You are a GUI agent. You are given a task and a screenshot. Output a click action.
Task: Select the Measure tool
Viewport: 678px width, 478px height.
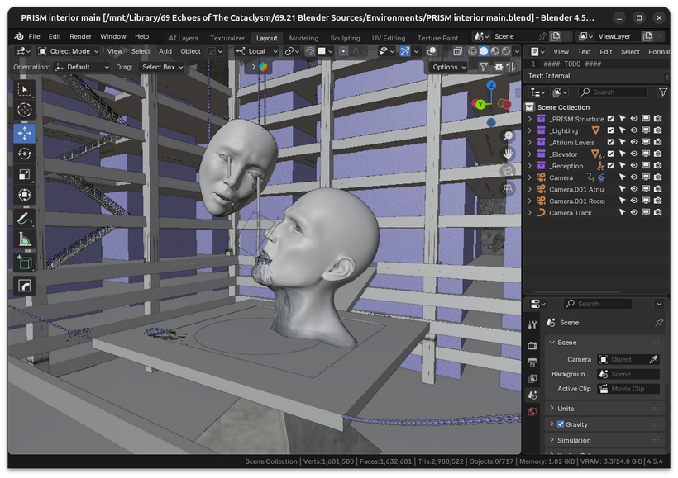coord(24,240)
